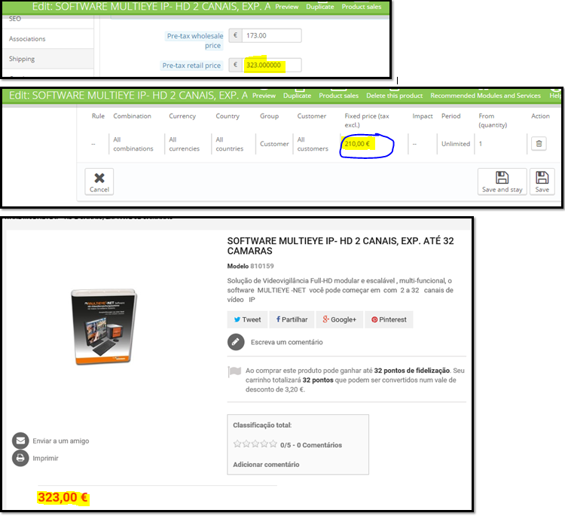Click the Cancel button
Screen dimensions: 565x516
(99, 182)
